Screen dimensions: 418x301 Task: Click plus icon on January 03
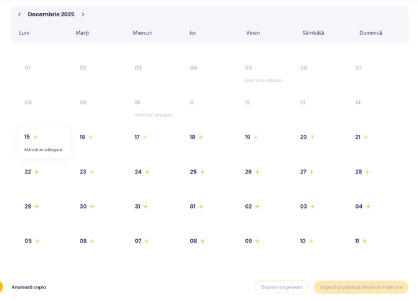(312, 207)
